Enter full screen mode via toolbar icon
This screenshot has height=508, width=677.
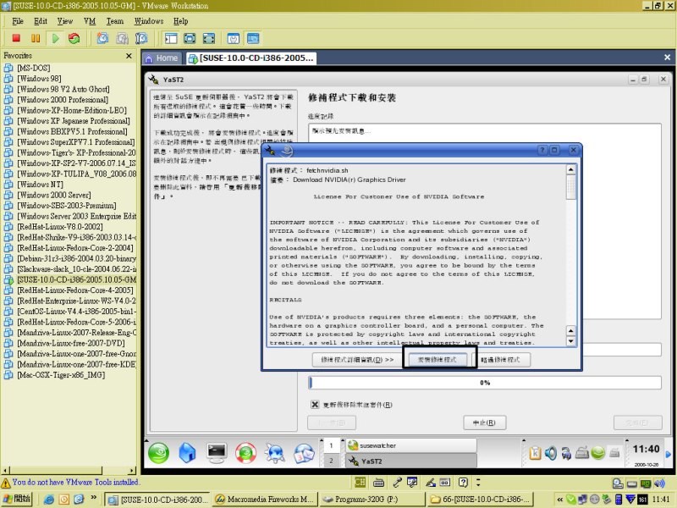click(209, 38)
